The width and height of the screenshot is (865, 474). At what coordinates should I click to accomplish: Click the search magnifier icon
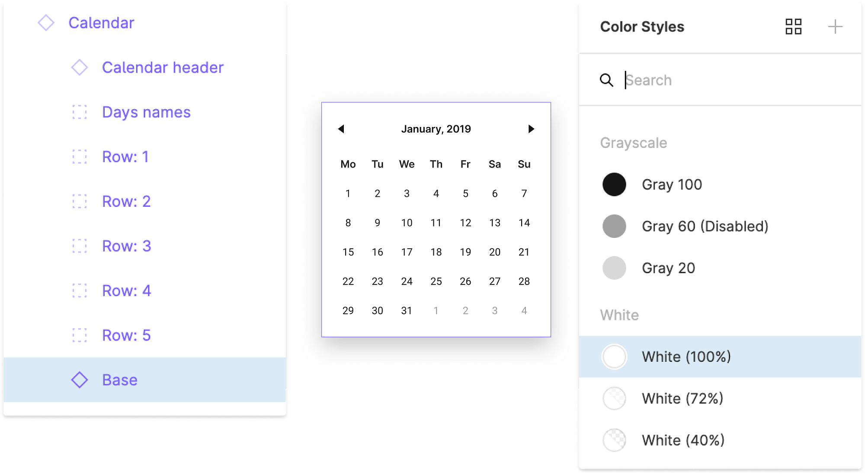(x=606, y=80)
